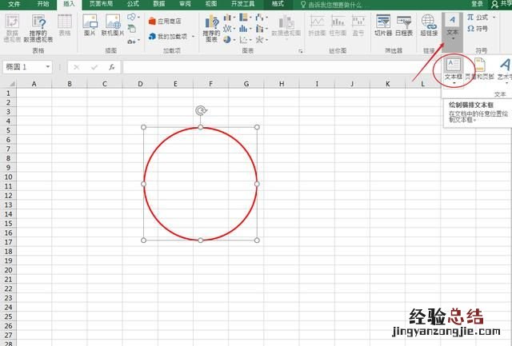Image resolution: width=512 pixels, height=346 pixels.
Task: Expand the screenshot dropdown arrow
Action: [138, 41]
